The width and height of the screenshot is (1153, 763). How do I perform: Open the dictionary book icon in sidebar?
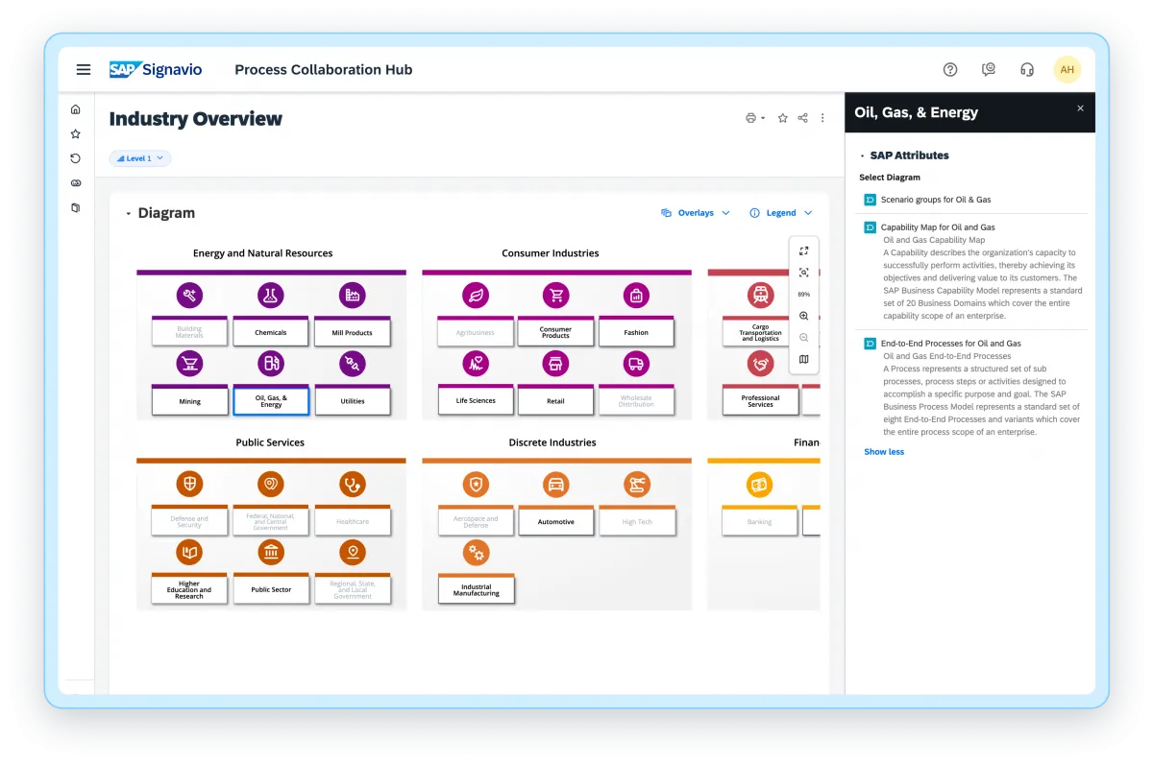(76, 207)
